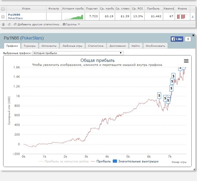Screen dimensions: 197x181
Task: Click the chart title Общая прибыль
Action: [x=97, y=60]
